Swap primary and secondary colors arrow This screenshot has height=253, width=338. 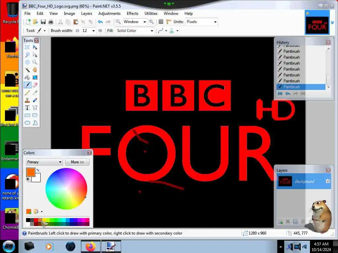(x=38, y=170)
